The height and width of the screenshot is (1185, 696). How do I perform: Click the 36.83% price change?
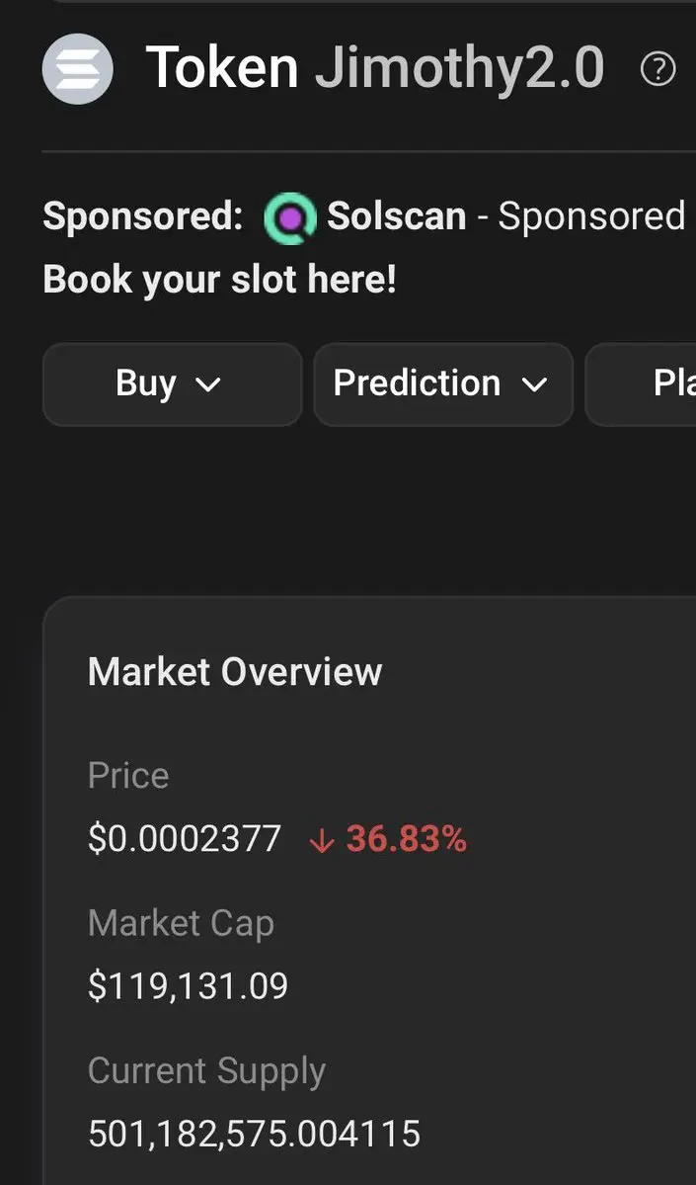pos(406,840)
